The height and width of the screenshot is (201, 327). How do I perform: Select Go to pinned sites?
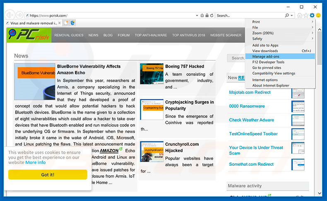click(x=280, y=68)
